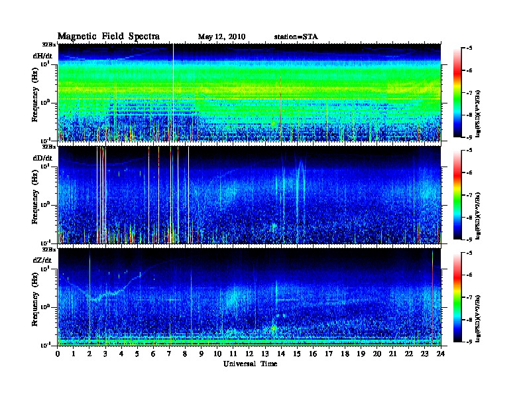Click hour tick label '5' on the time axis
Image resolution: width=525 pixels, height=406 pixels.
pos(137,354)
